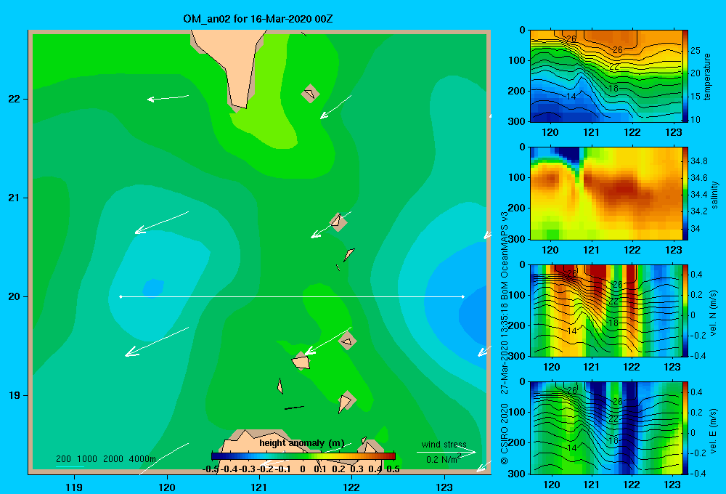
Task: Select the east endpoint of the transect line
Action: pos(462,296)
